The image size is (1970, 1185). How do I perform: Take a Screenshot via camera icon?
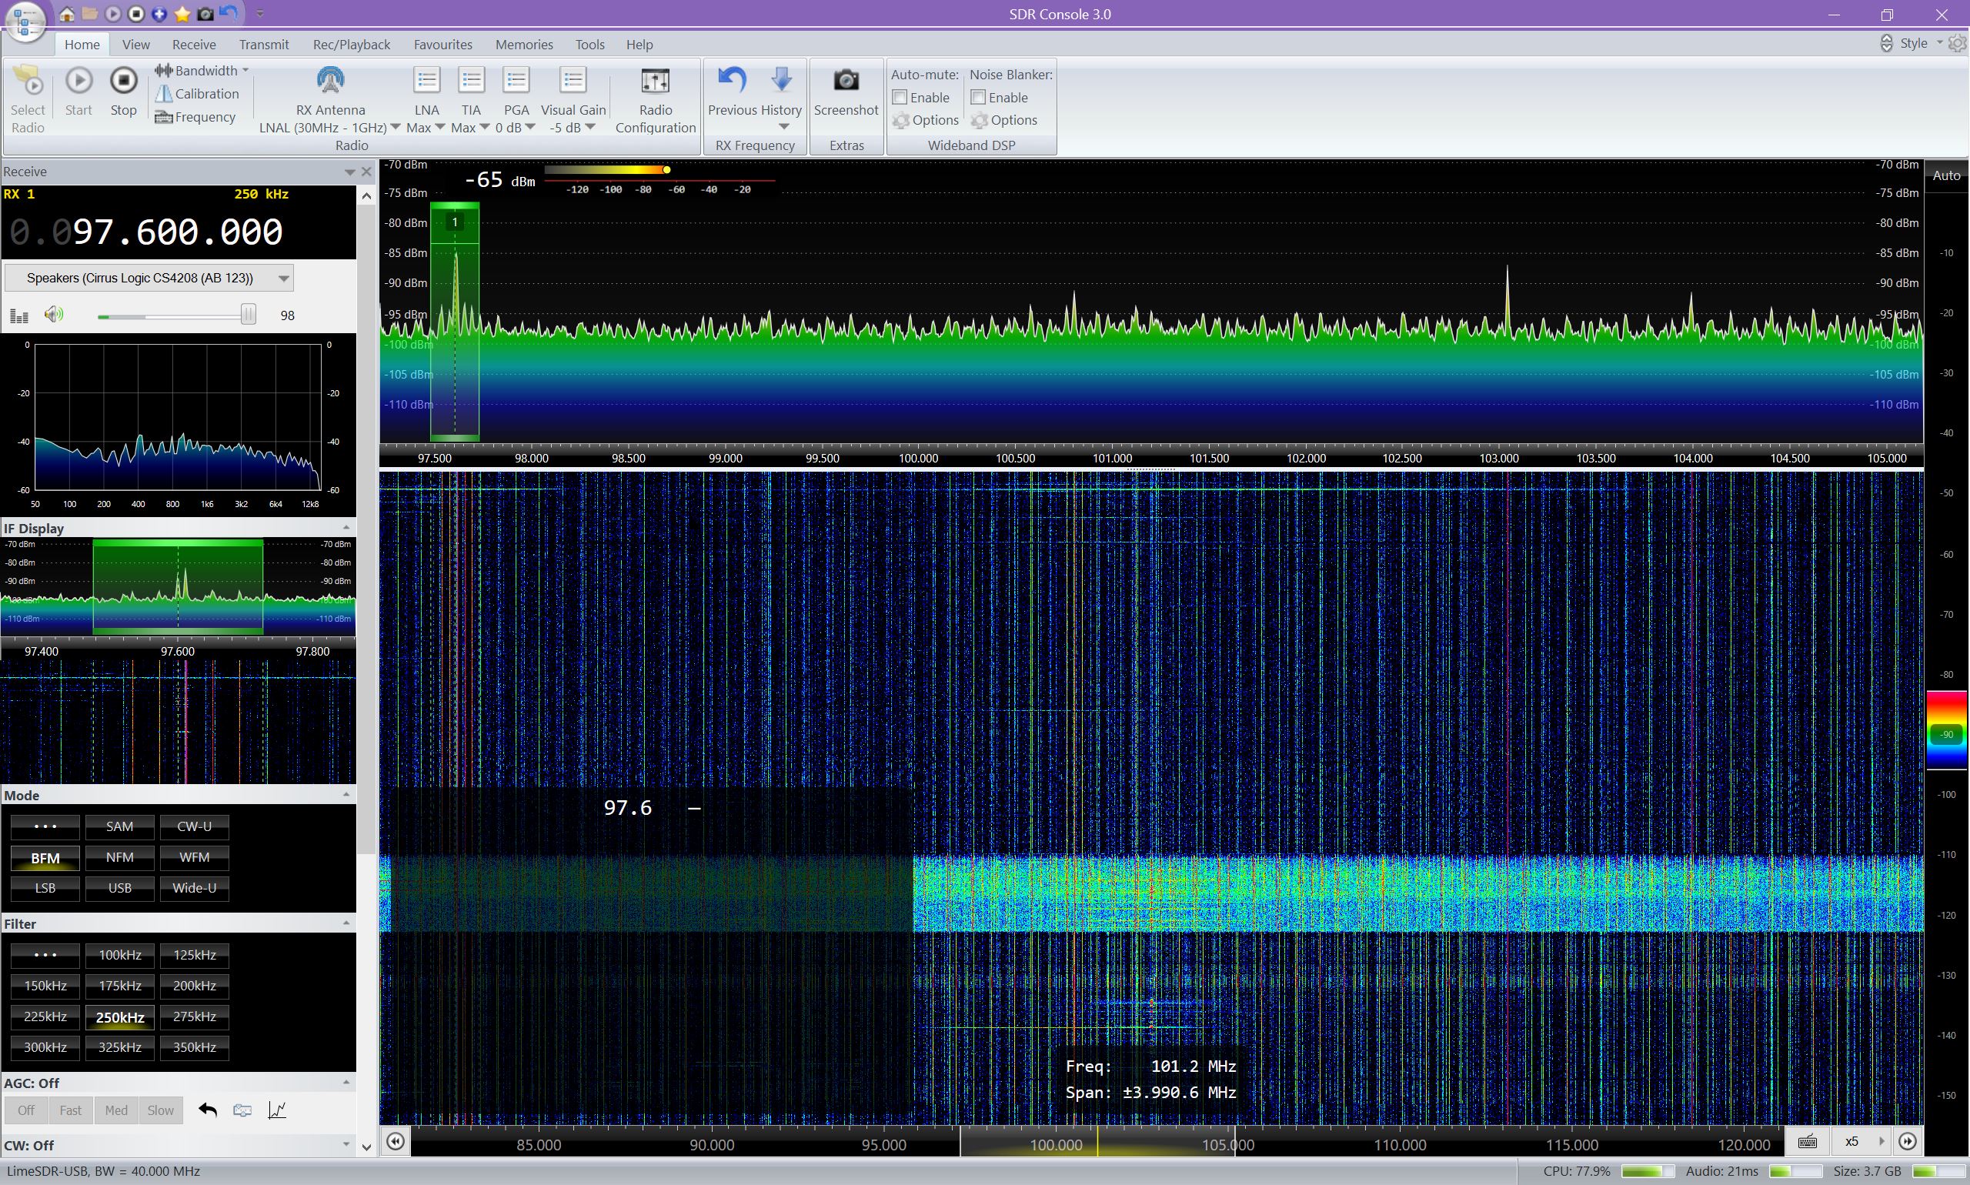(846, 81)
